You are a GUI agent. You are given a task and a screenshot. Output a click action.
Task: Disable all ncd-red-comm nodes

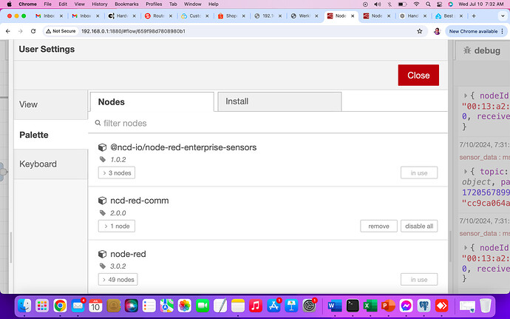click(x=419, y=226)
